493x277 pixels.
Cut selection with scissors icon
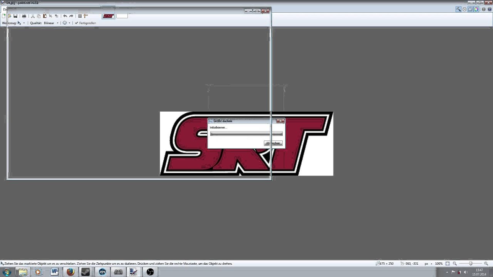pyautogui.click(x=33, y=16)
